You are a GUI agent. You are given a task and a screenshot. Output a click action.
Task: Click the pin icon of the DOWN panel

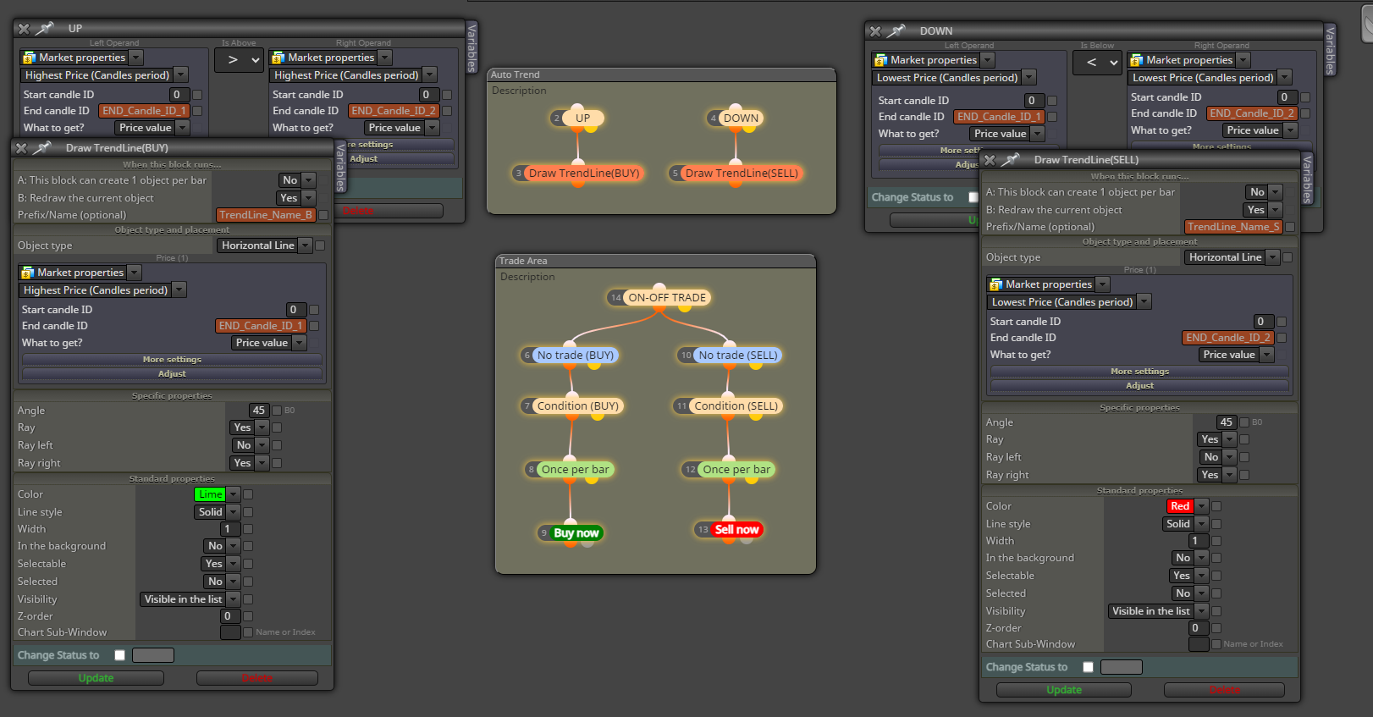click(x=897, y=31)
